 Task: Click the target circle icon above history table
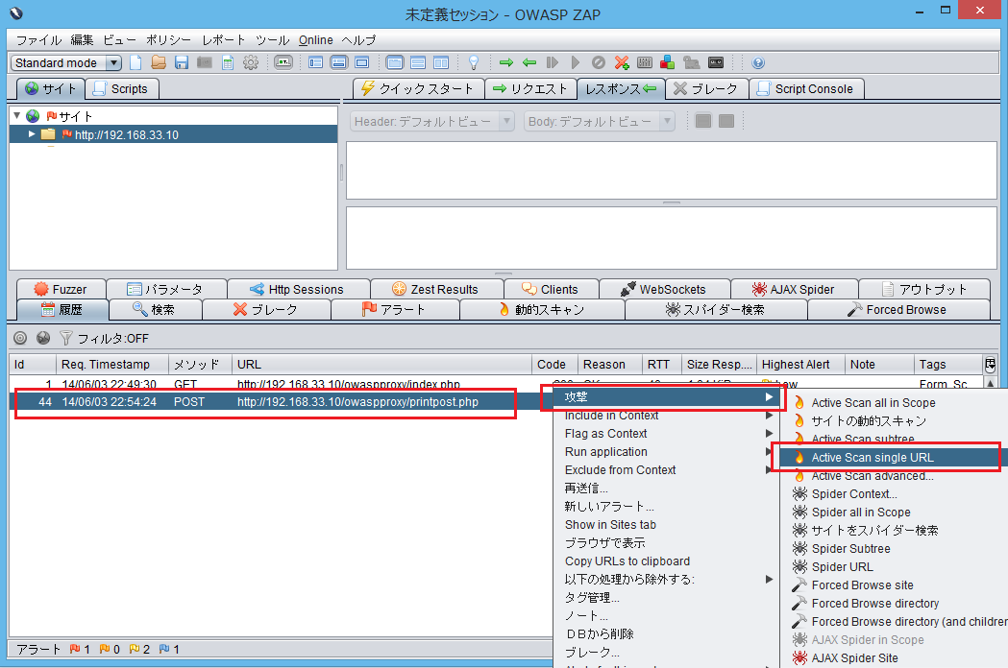tap(20, 338)
